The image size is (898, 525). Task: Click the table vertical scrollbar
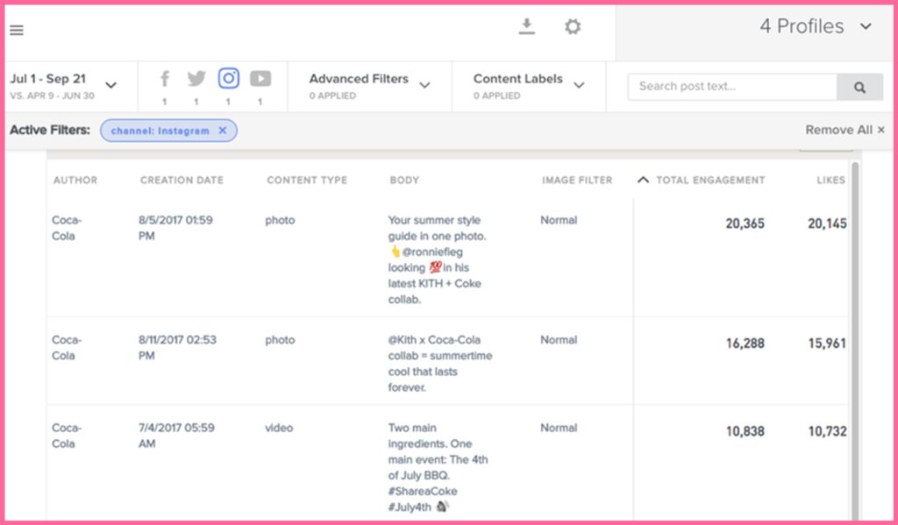coord(854,337)
